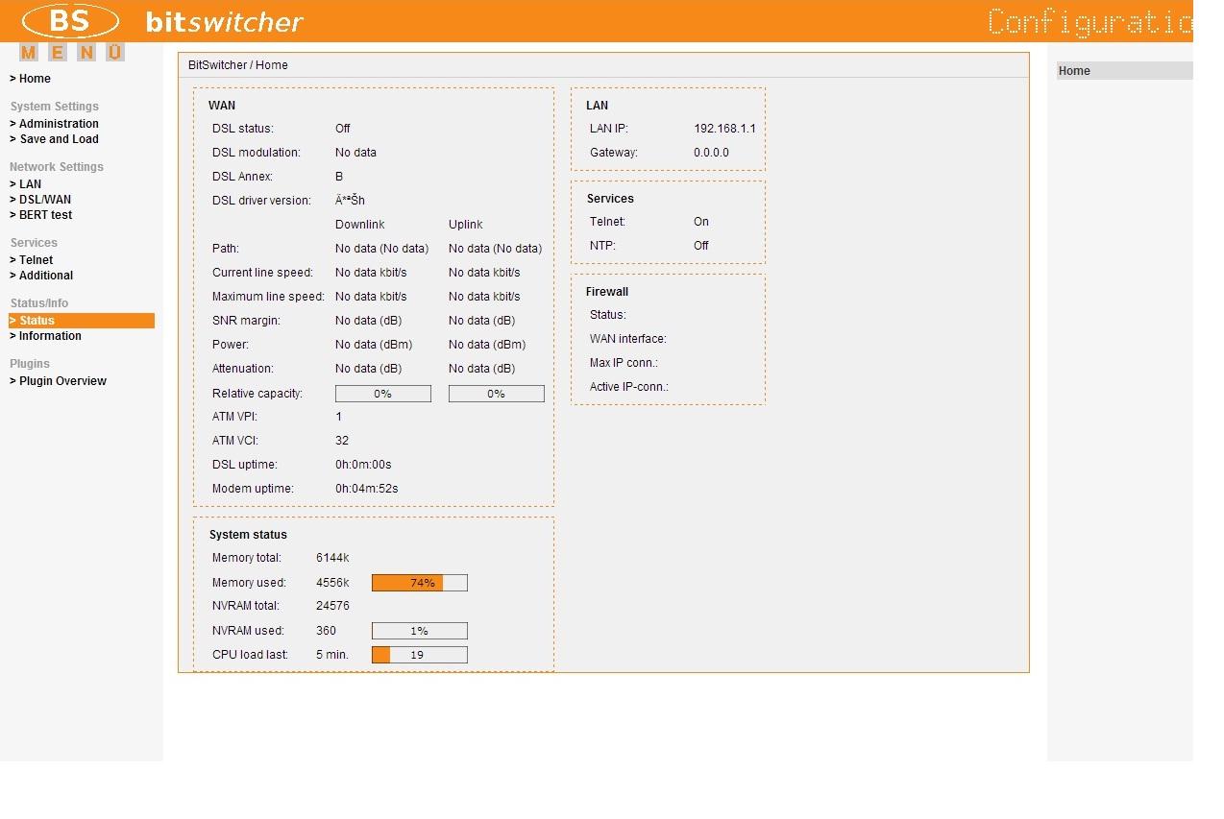Click the NVRAM total value 24576
Image resolution: width=1224 pixels, height=819 pixels.
coord(332,606)
